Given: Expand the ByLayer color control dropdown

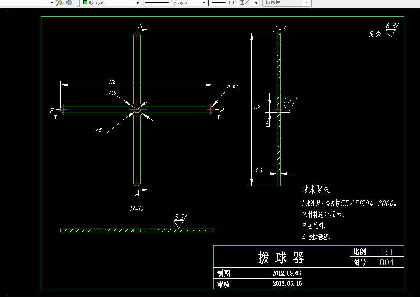Looking at the screenshot, I should (x=137, y=3).
